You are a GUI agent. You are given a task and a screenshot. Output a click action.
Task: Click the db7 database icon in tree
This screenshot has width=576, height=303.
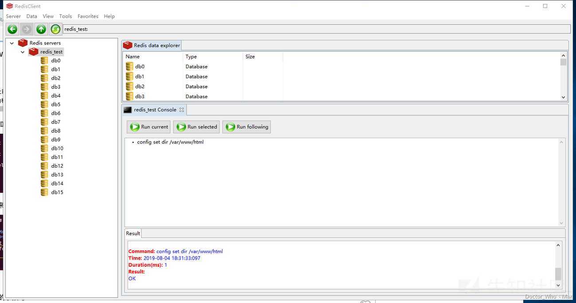44,122
